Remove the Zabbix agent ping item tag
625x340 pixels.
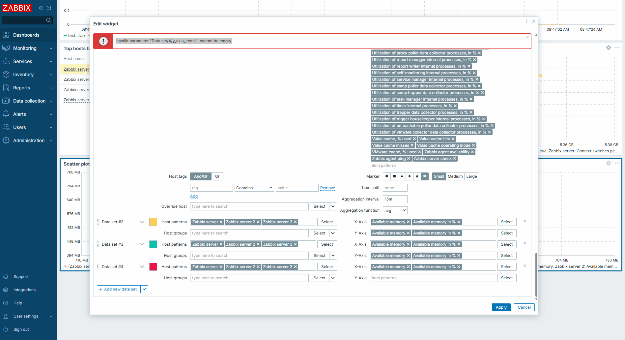[x=409, y=159]
